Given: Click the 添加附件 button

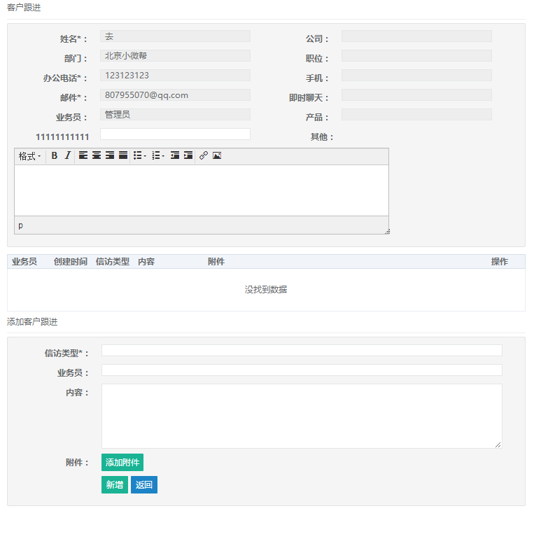Looking at the screenshot, I should (122, 462).
